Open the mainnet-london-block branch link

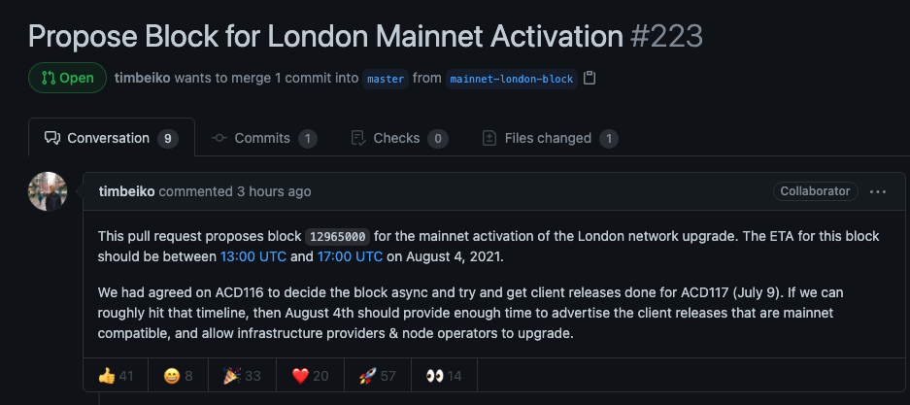point(512,79)
